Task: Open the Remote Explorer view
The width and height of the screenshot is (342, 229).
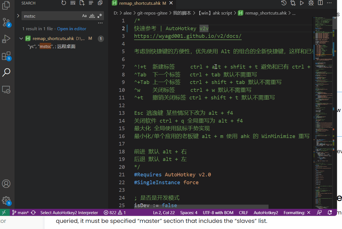Action: 6,89
